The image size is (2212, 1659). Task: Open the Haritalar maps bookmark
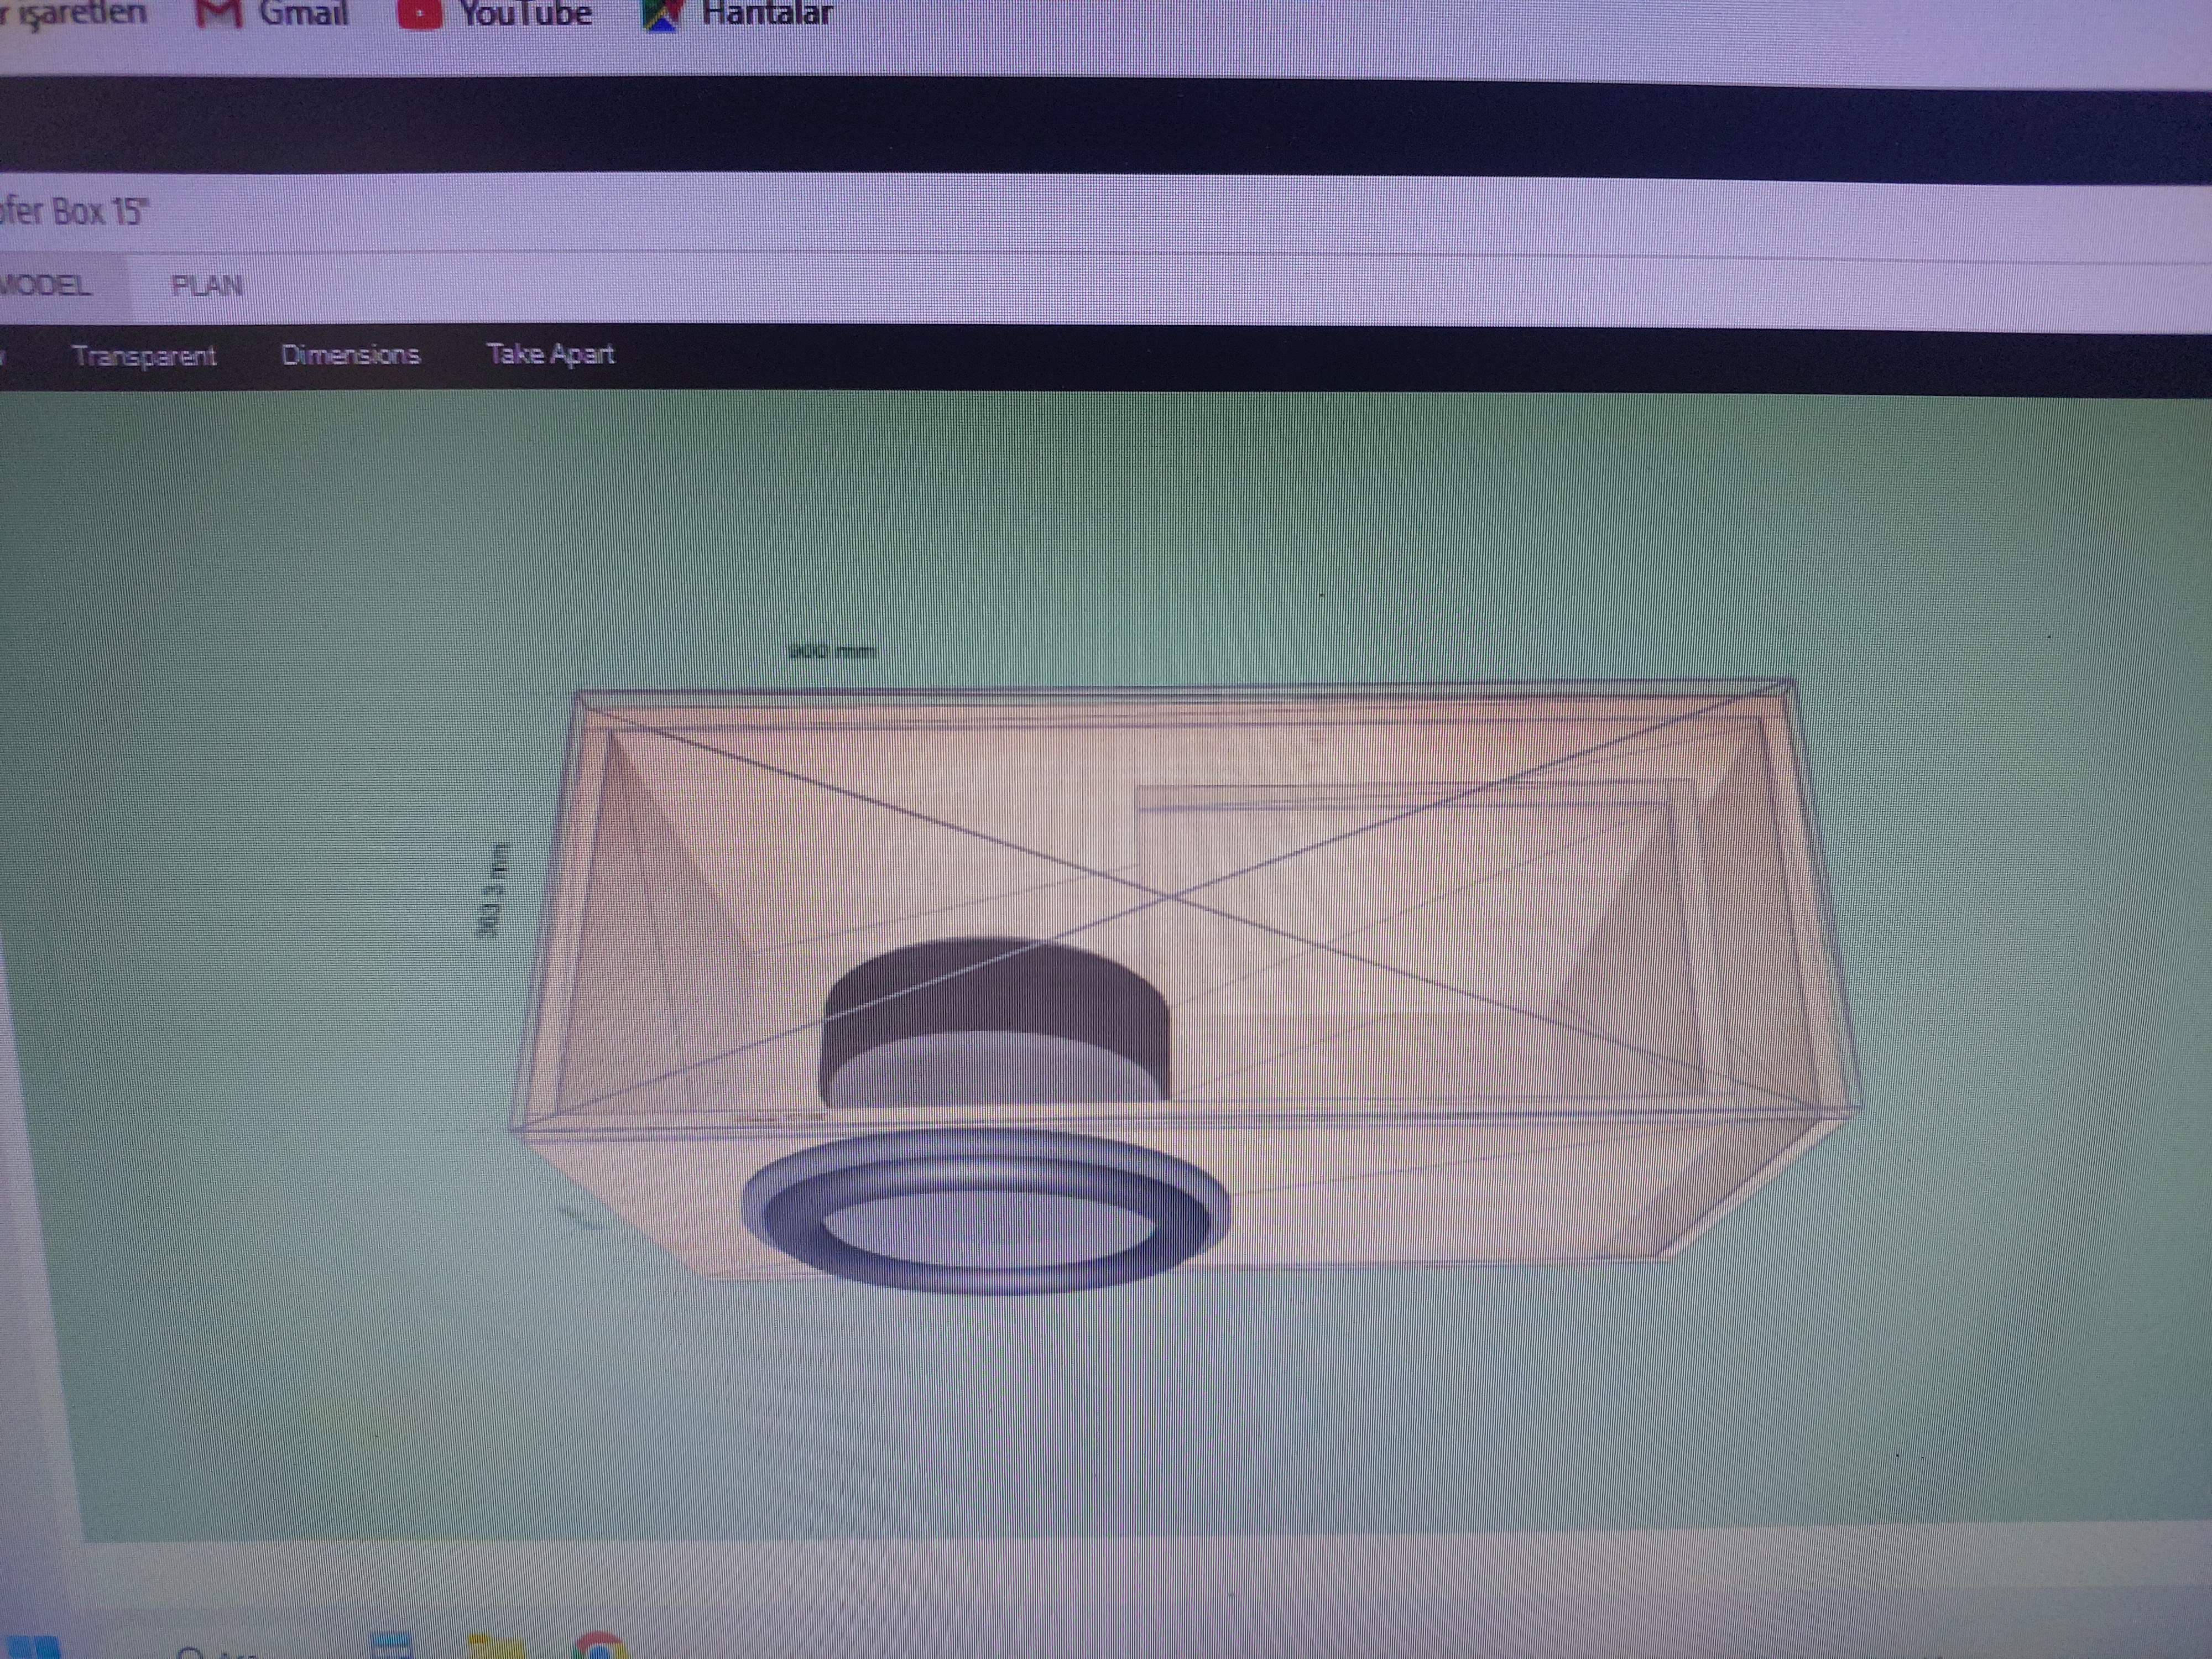coord(737,14)
